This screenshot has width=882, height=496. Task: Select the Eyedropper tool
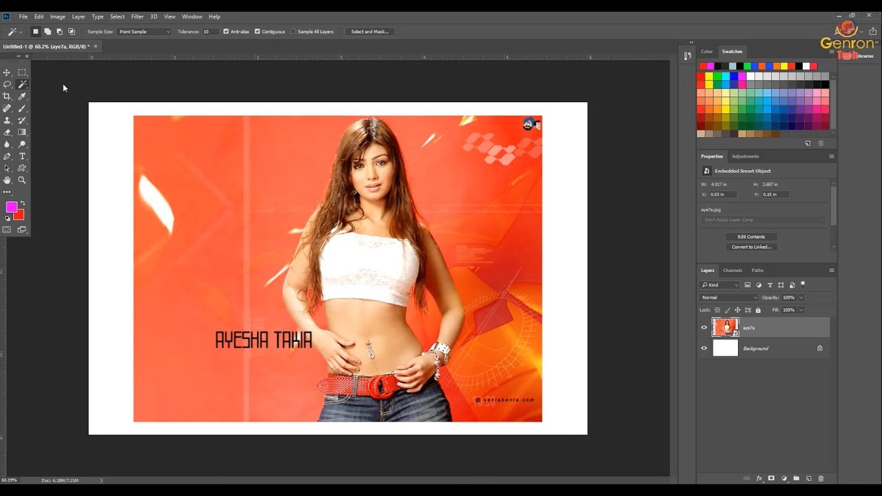[22, 96]
